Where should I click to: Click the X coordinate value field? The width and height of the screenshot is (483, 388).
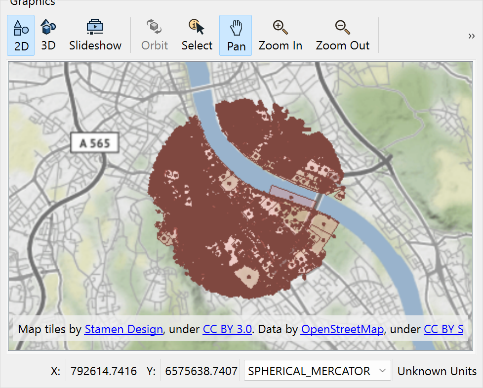point(103,371)
